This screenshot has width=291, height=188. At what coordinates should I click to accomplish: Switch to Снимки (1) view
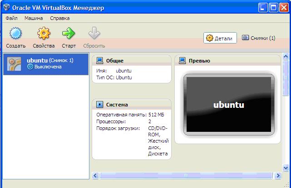(258, 38)
